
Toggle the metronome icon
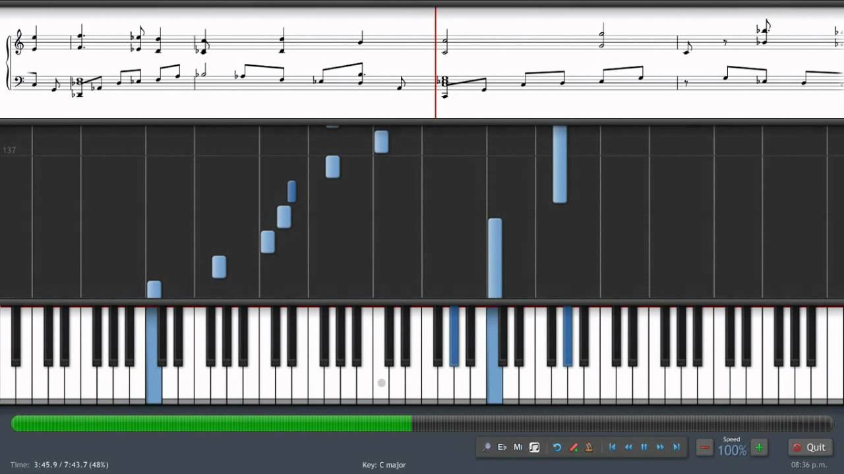tap(589, 447)
